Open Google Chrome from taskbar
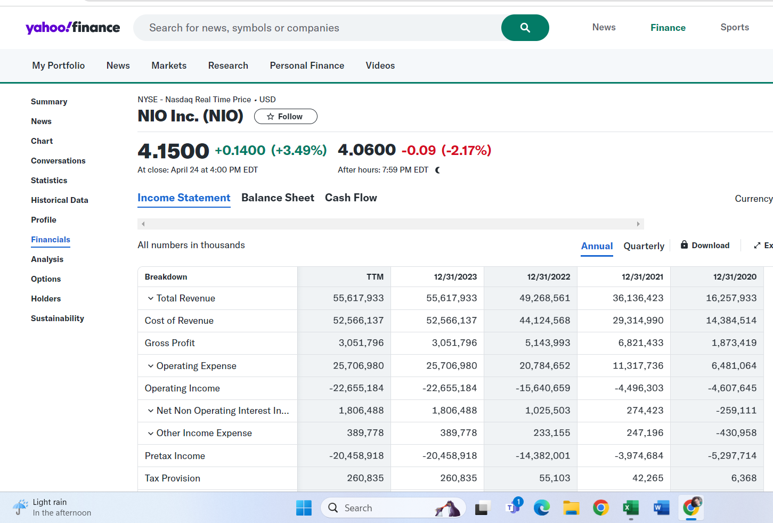This screenshot has height=523, width=773. (601, 508)
